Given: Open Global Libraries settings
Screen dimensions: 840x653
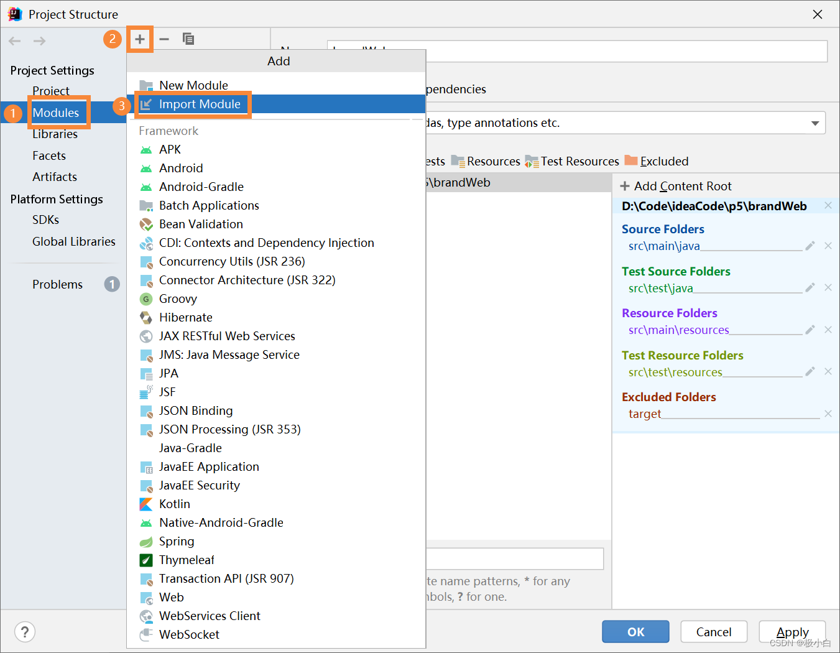Looking at the screenshot, I should (74, 241).
